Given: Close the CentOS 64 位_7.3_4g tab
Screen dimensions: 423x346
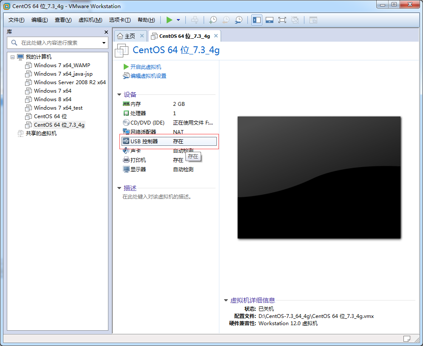Looking at the screenshot, I should click(216, 36).
